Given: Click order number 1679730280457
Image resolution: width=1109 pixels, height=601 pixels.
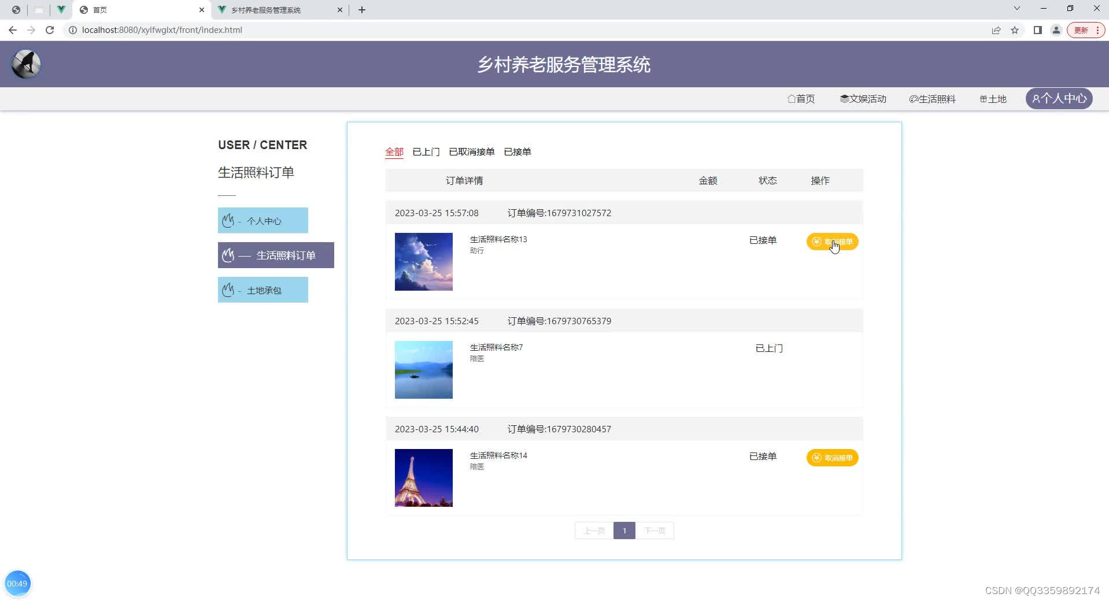Looking at the screenshot, I should [x=559, y=429].
